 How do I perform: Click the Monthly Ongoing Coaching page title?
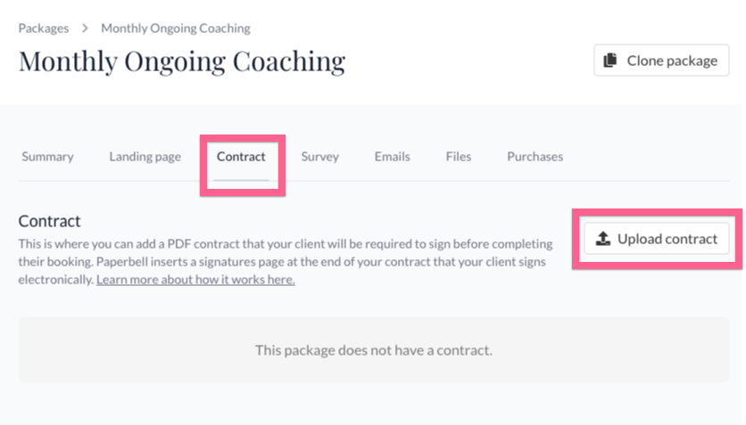click(182, 61)
